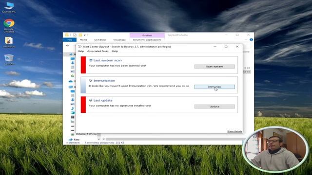Switch to the Home ribbon tab

(83, 40)
